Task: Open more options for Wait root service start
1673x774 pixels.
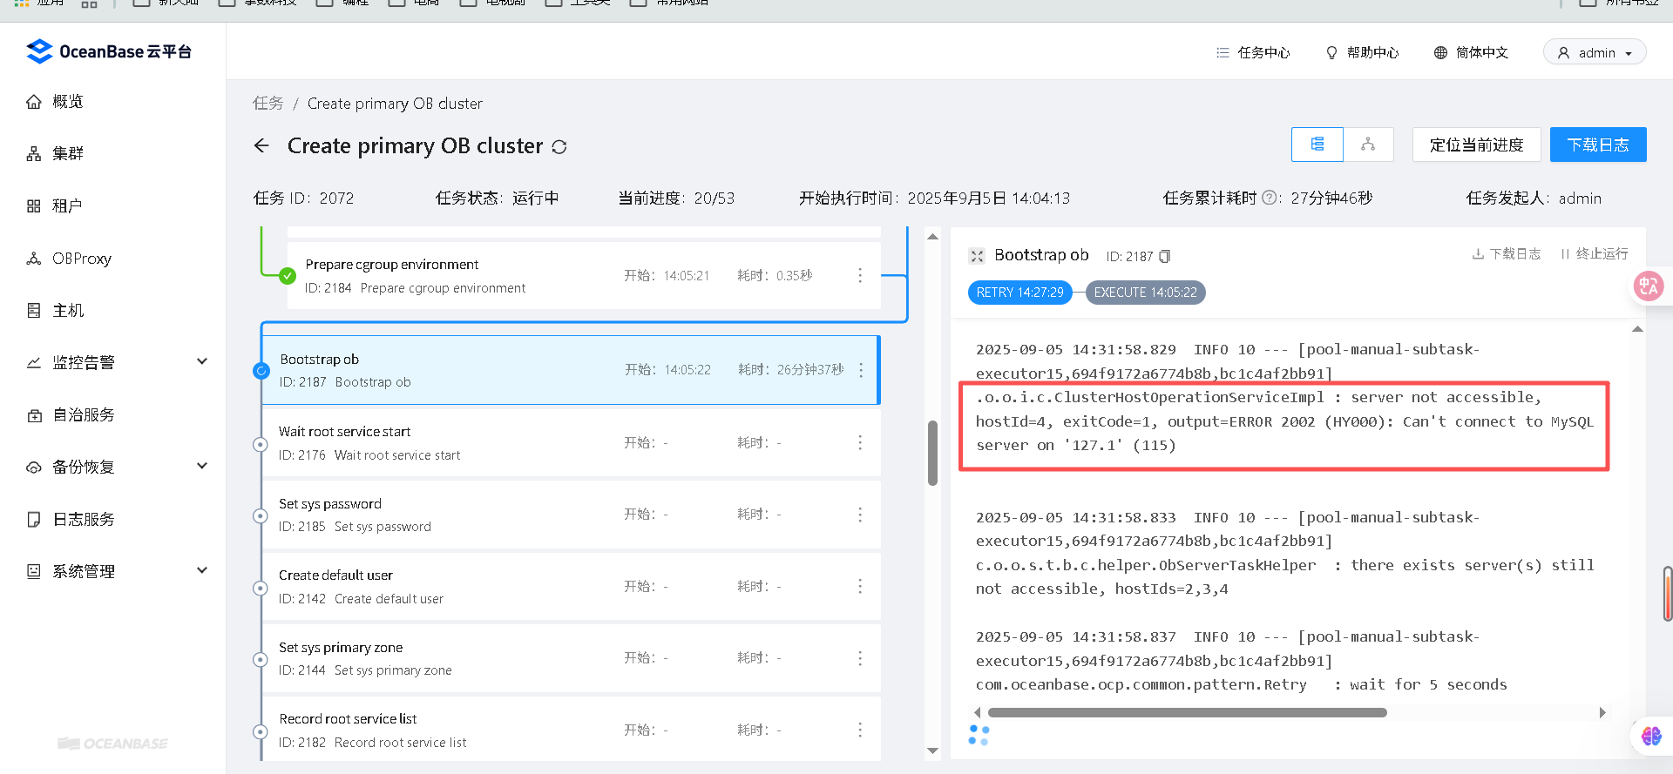Action: point(860,442)
